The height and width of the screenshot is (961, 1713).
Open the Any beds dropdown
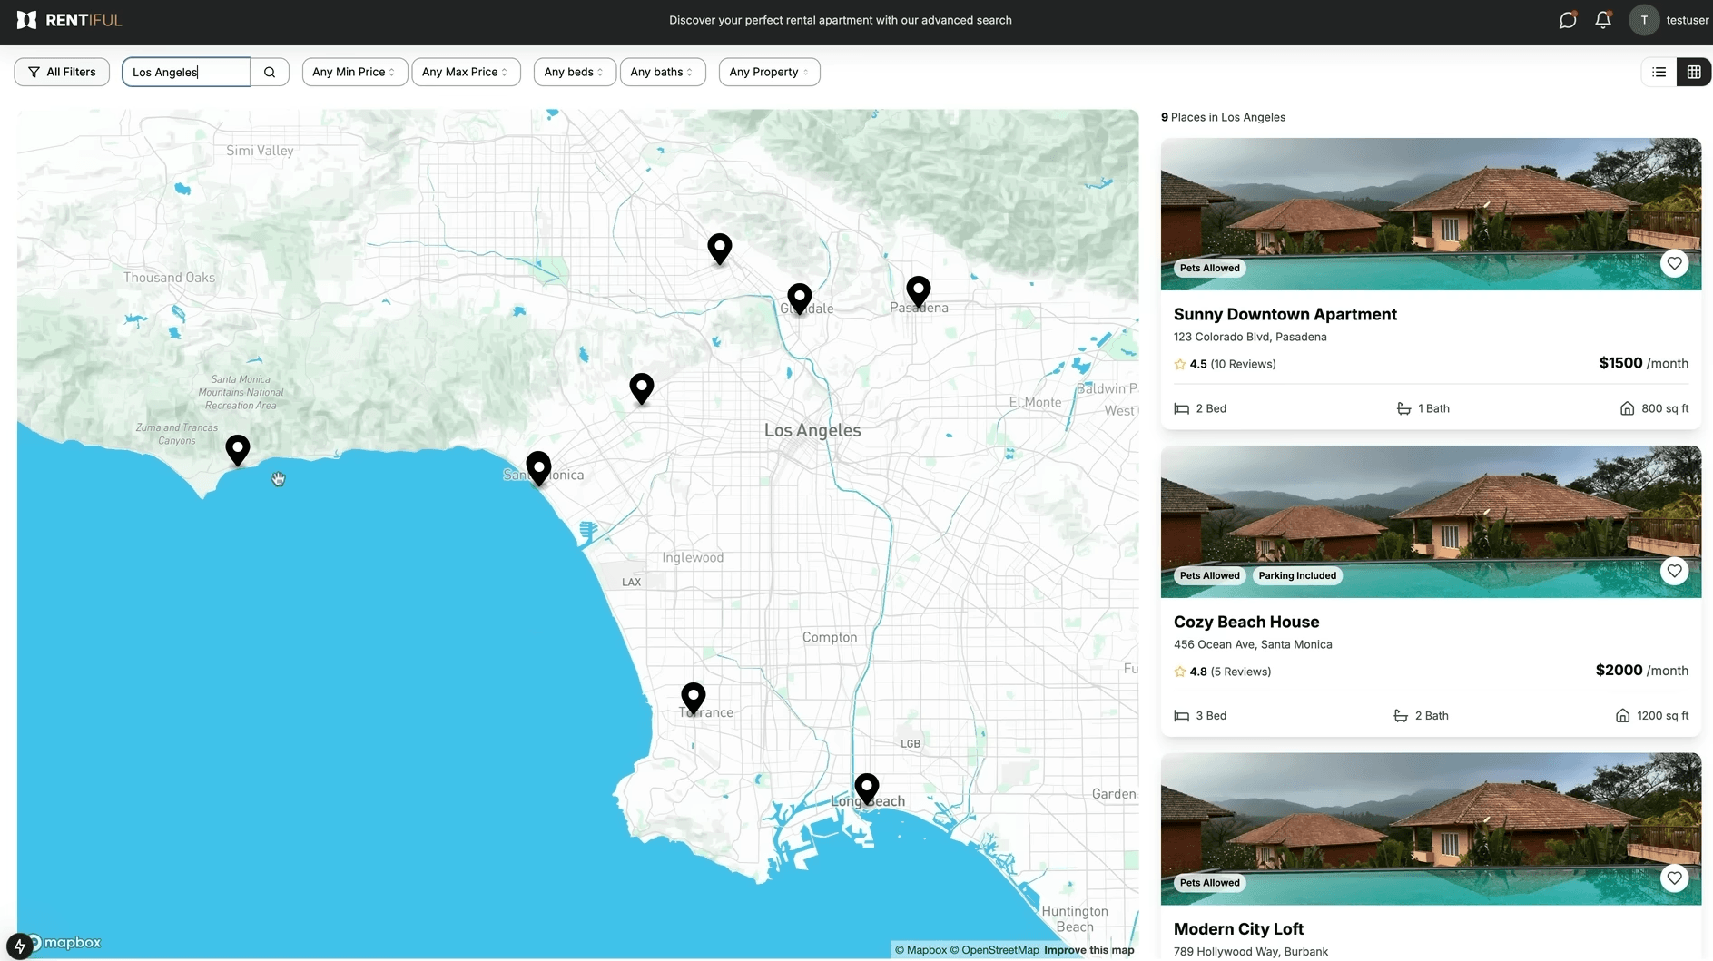[x=575, y=72]
